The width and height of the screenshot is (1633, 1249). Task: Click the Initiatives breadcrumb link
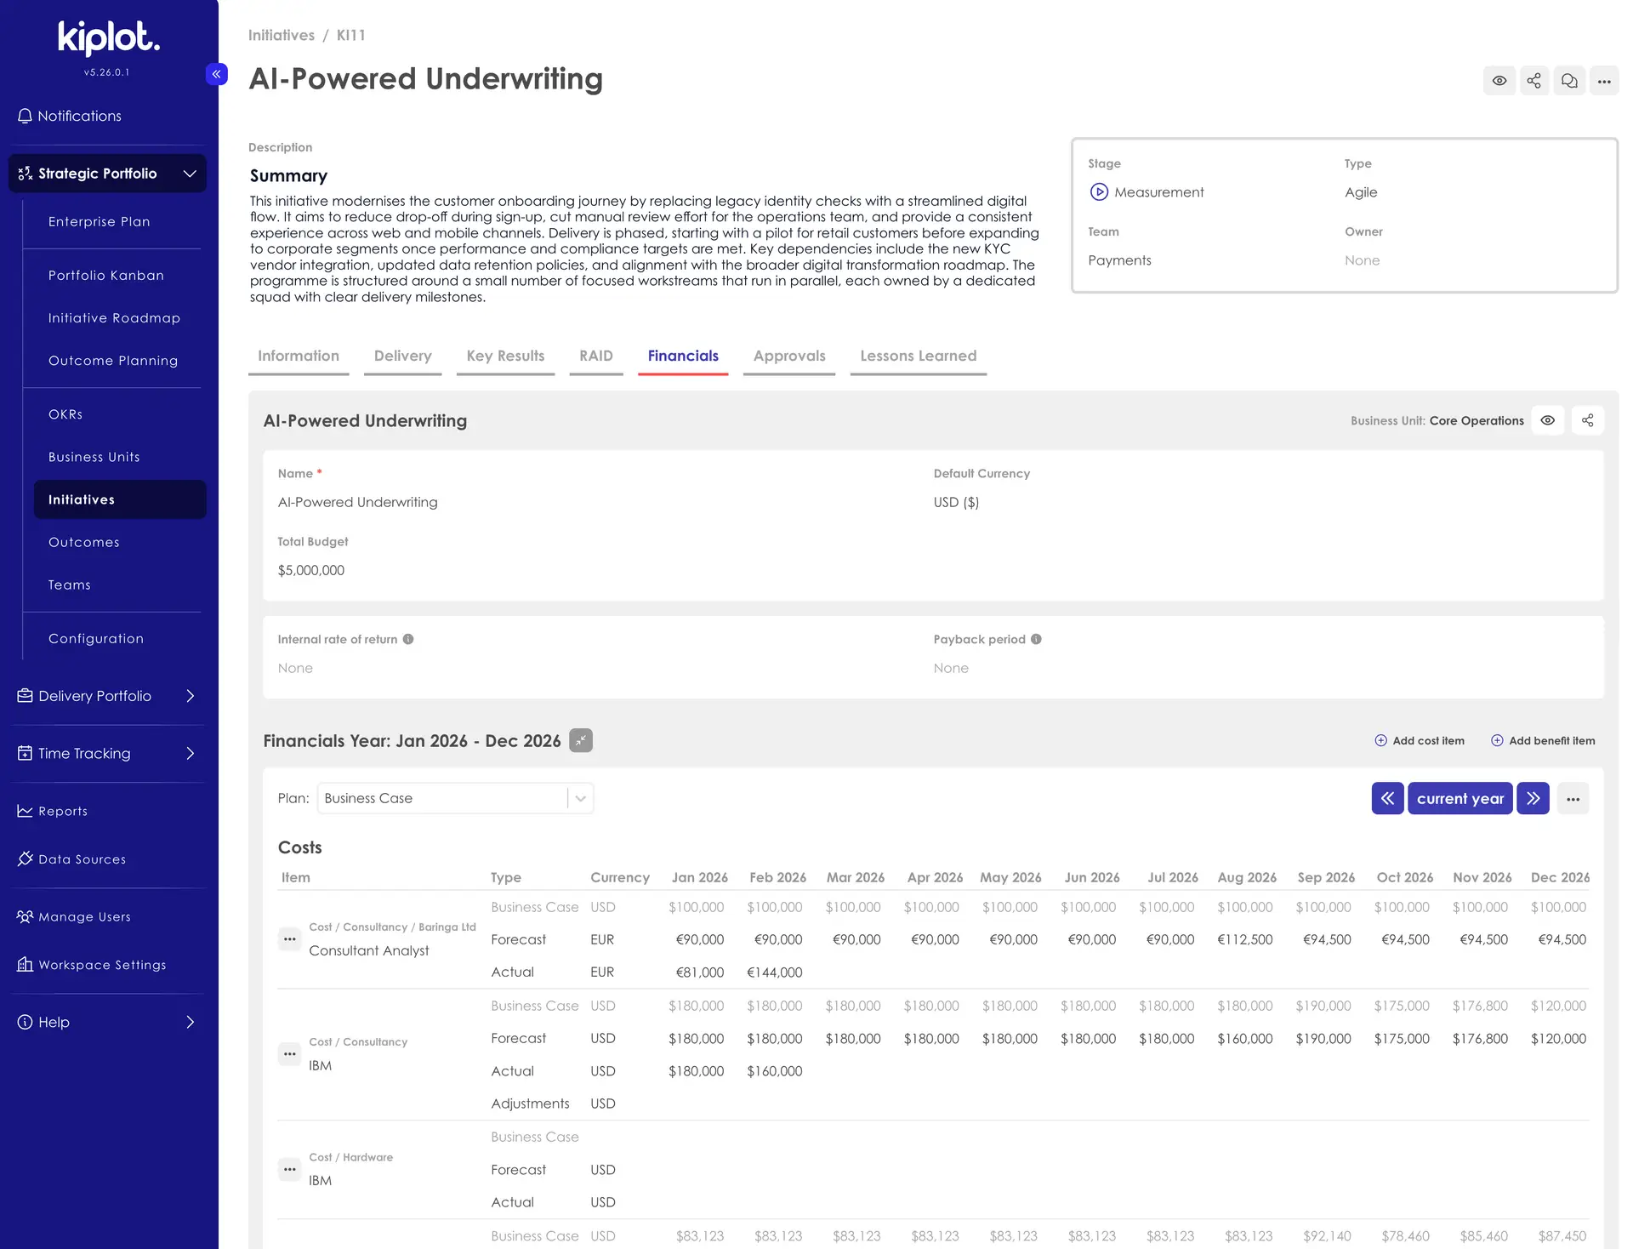tap(282, 35)
